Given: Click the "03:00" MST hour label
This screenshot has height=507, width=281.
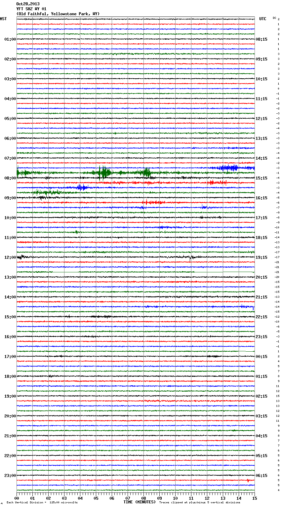Looking at the screenshot, I should click(10, 79).
